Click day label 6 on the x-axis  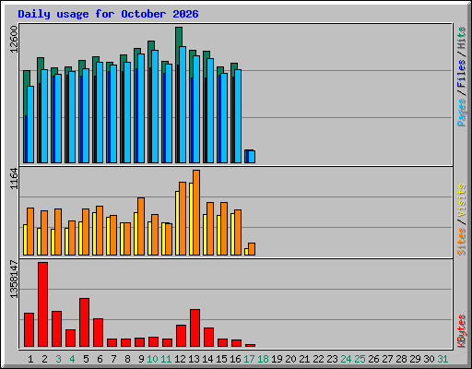pos(100,359)
